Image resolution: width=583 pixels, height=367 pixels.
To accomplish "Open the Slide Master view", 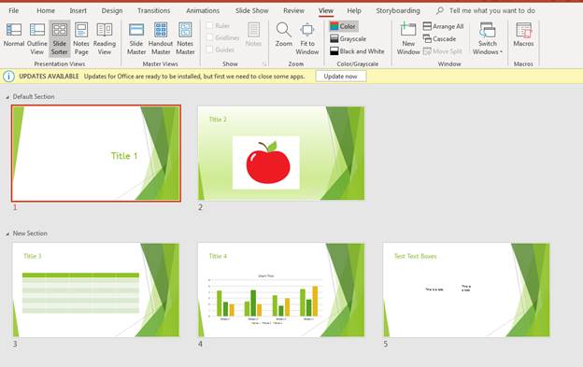I will pyautogui.click(x=136, y=38).
